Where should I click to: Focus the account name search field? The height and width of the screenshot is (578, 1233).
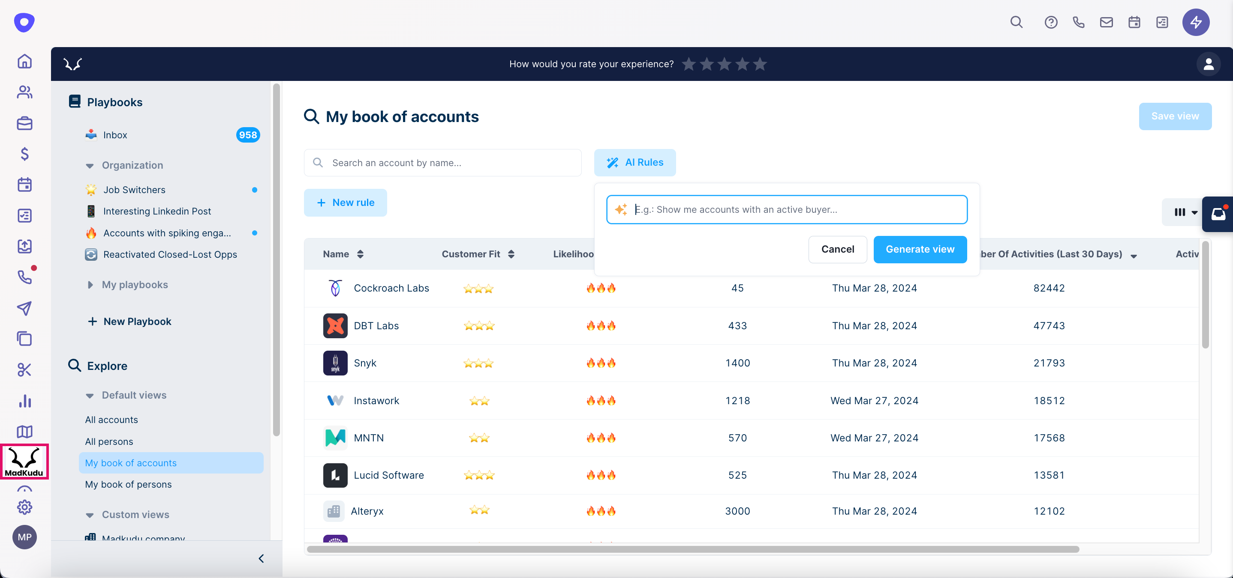click(442, 163)
